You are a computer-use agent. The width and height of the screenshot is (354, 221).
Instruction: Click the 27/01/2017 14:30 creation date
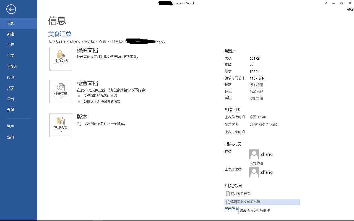(264, 125)
